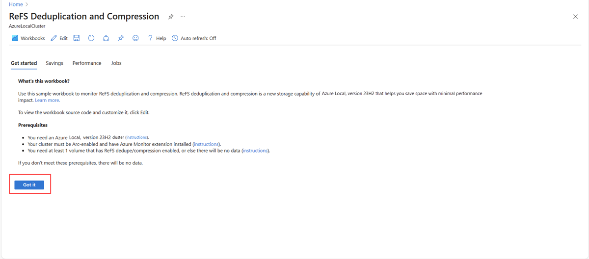This screenshot has height=259, width=589.
Task: Click the Prerequisites heading
Action: [x=33, y=125]
